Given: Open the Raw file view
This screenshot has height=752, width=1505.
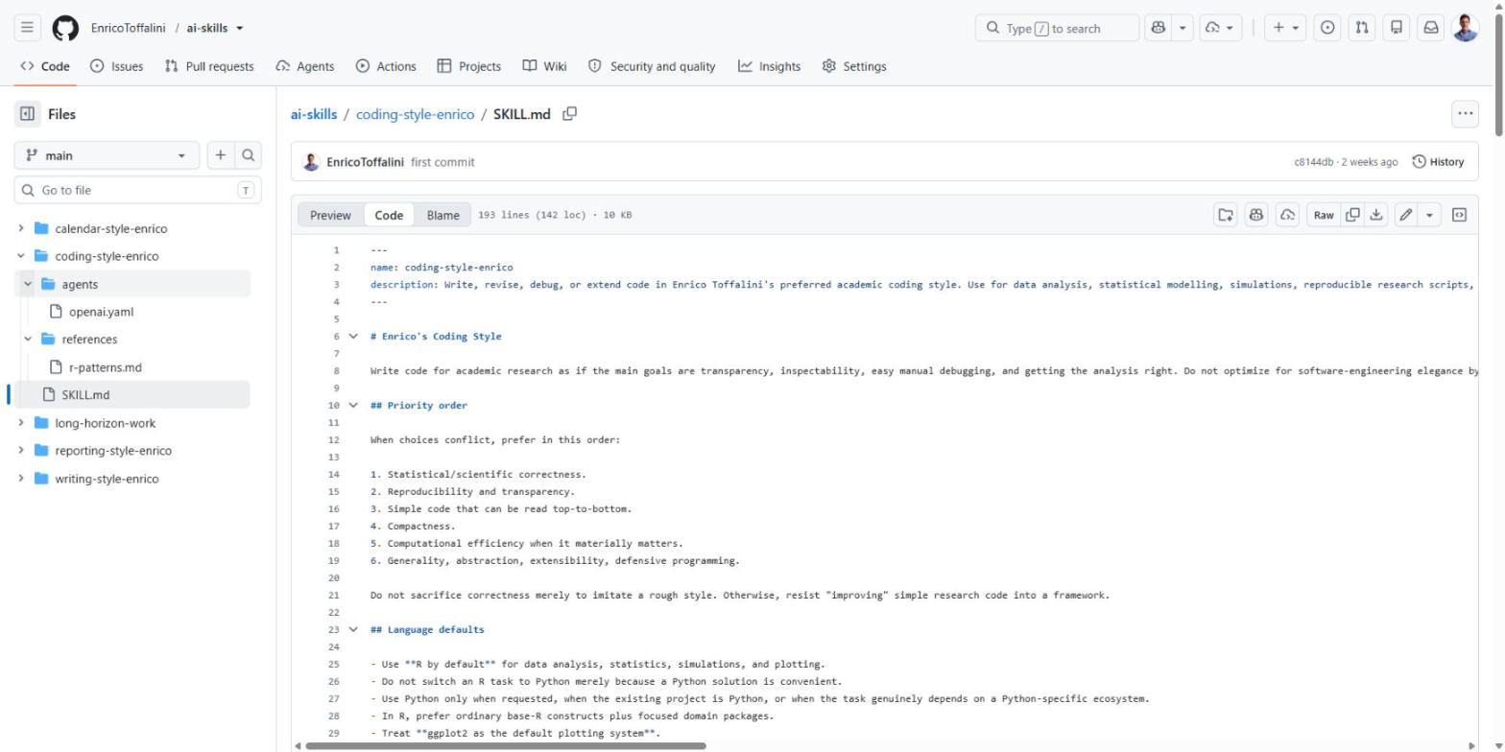Looking at the screenshot, I should tap(1324, 215).
